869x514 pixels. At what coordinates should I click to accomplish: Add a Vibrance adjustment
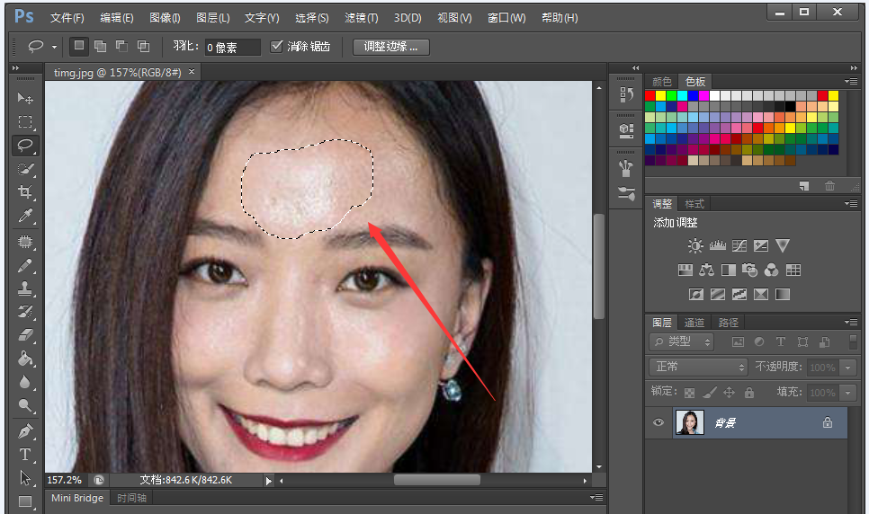[x=783, y=245]
